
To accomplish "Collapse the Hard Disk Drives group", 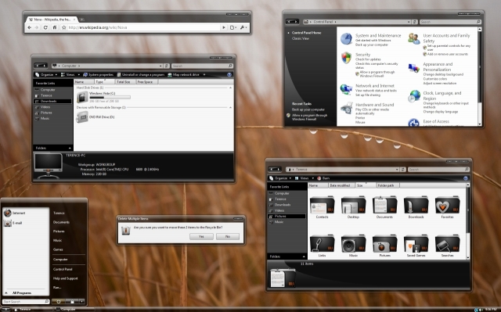I will (x=230, y=88).
